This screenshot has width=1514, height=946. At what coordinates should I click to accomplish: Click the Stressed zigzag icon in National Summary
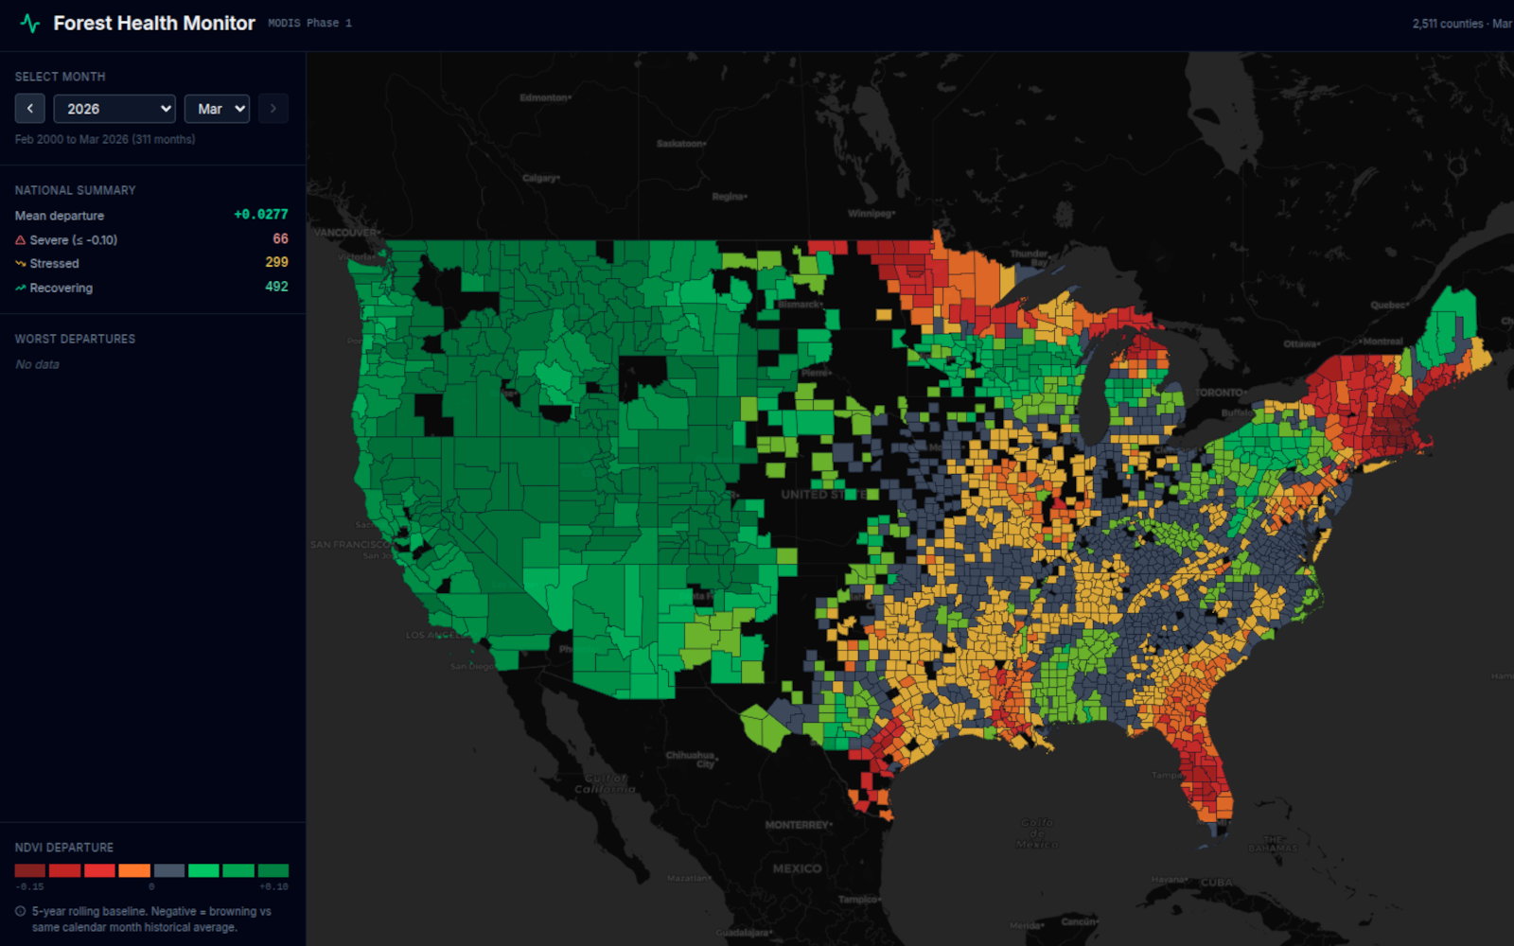tap(20, 263)
